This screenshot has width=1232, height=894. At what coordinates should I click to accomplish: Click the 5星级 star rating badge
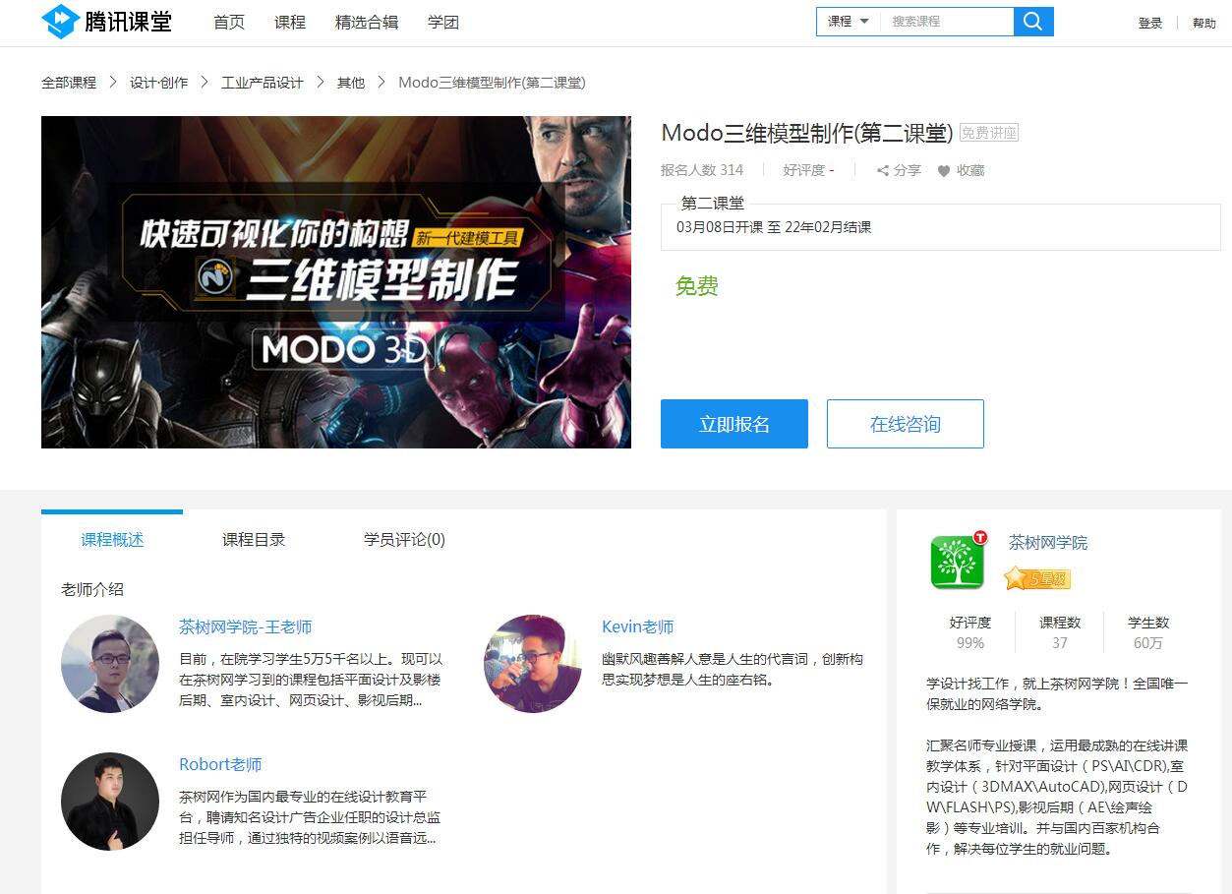pyautogui.click(x=1036, y=578)
